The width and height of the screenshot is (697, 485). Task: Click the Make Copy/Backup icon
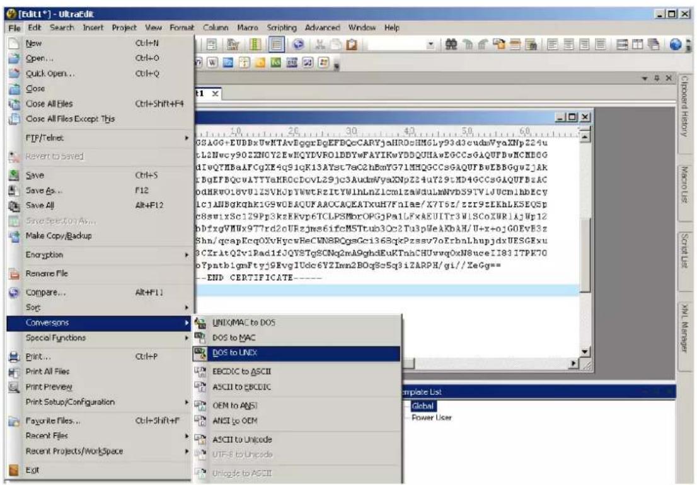click(x=14, y=236)
